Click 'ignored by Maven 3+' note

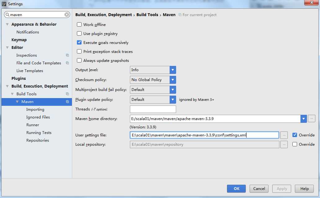tap(197, 100)
